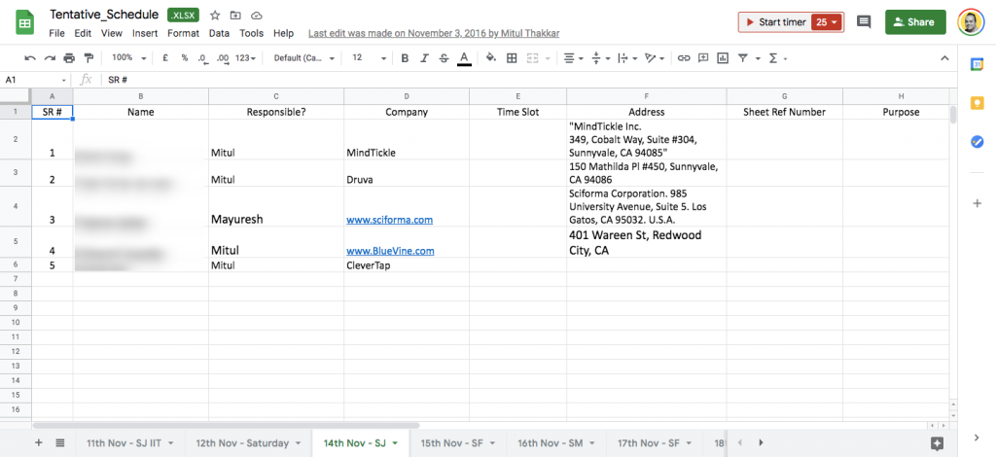Click the Get add-ons plus icon
This screenshot has width=996, height=457.
pos(977,203)
